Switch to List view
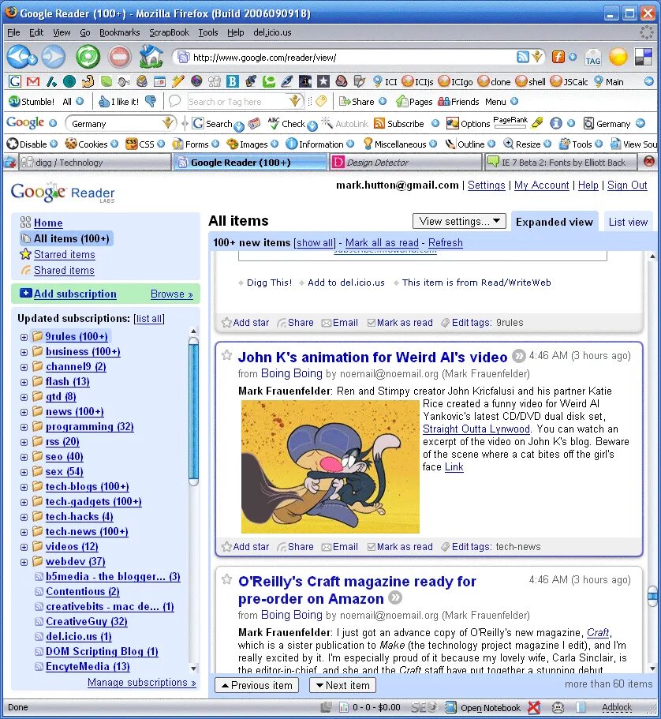661x719 pixels. pyautogui.click(x=628, y=222)
